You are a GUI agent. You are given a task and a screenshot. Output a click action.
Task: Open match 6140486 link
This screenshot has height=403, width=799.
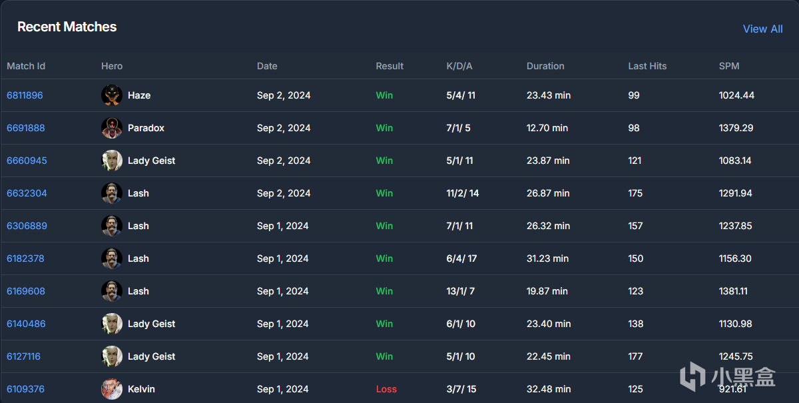(26, 324)
